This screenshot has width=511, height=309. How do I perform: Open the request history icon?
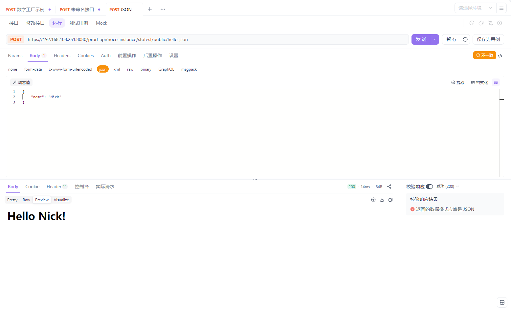tap(472, 23)
